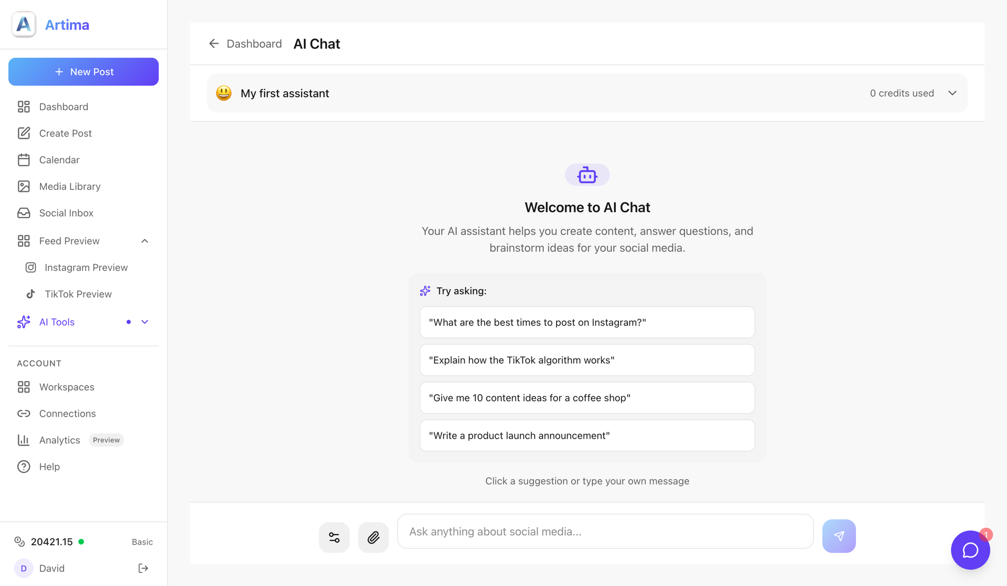Open Instagram Preview in the sidebar

(x=86, y=267)
